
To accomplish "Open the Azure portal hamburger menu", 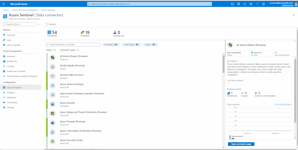I will (x=4, y=4).
